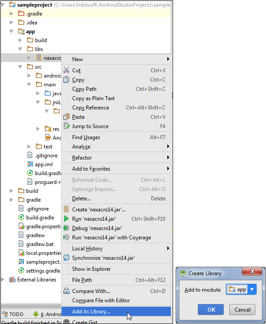Expand the .gradle folder node
The height and width of the screenshot is (324, 266).
(x=12, y=14)
